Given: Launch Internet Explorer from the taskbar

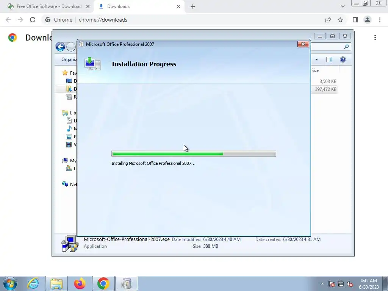Looking at the screenshot, I should click(33, 283).
